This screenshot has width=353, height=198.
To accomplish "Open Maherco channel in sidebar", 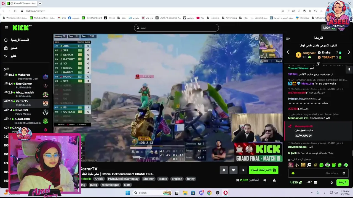I will [26, 76].
